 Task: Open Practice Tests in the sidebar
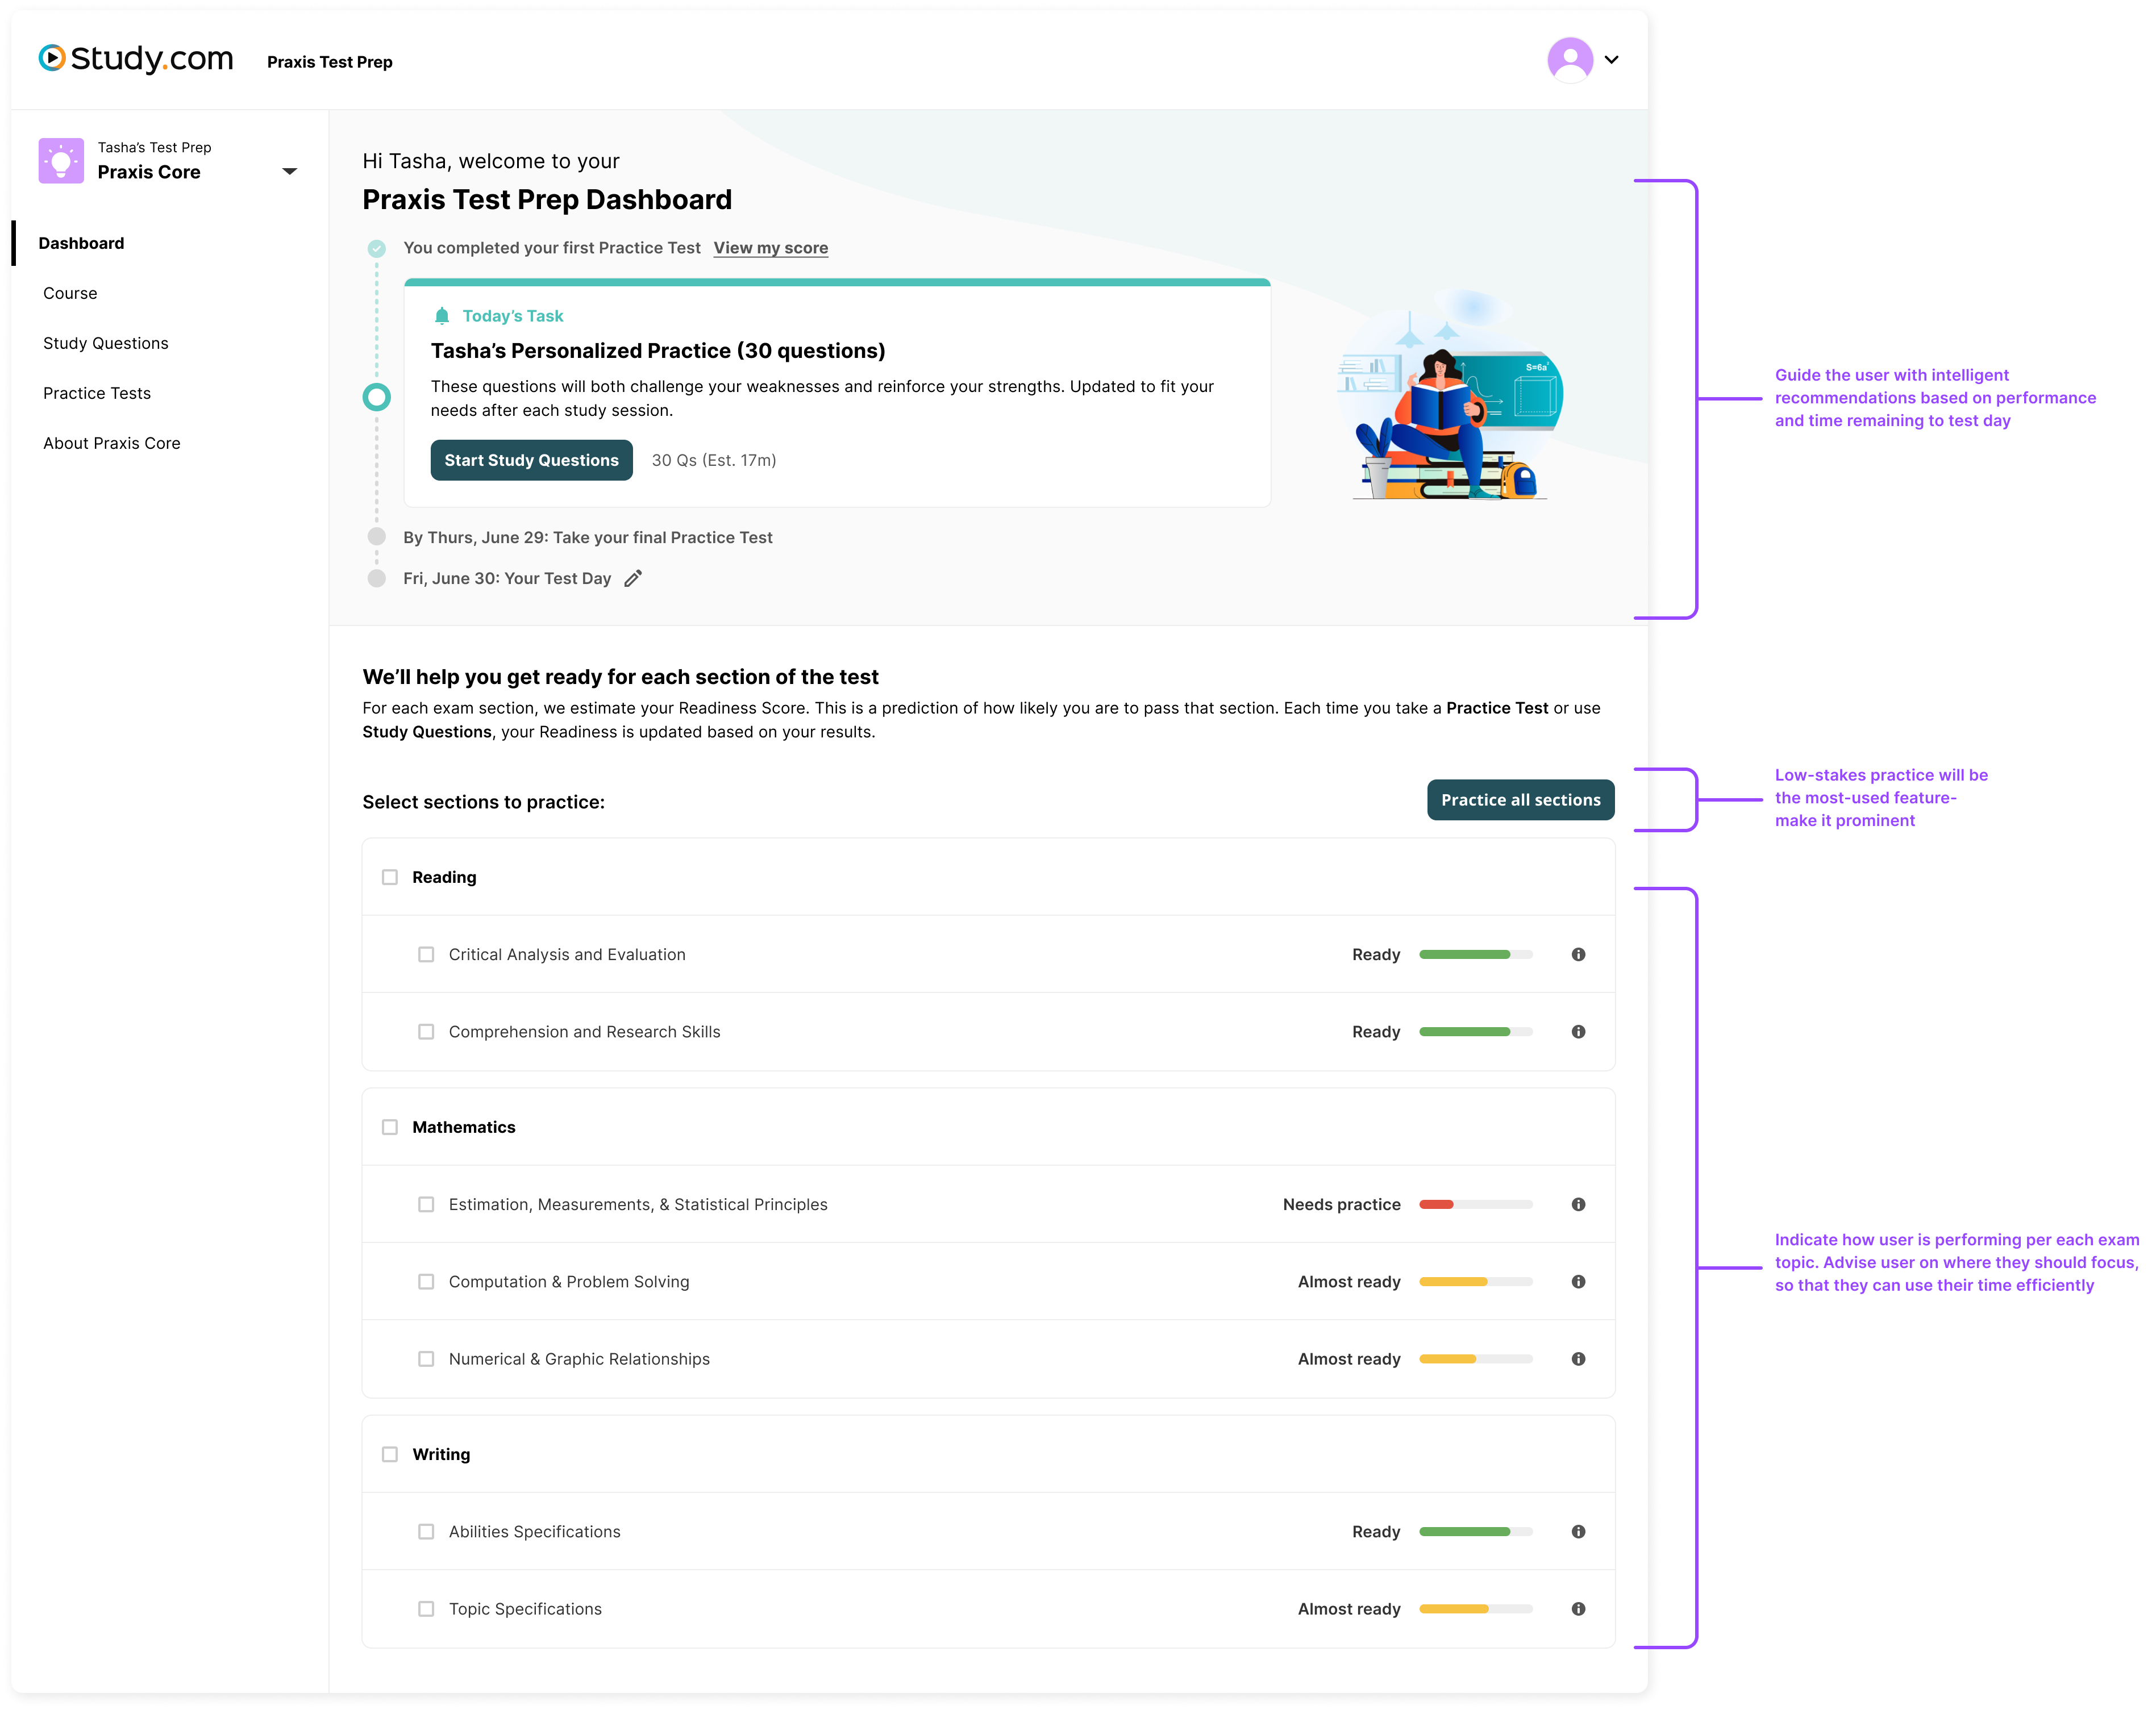[x=97, y=393]
